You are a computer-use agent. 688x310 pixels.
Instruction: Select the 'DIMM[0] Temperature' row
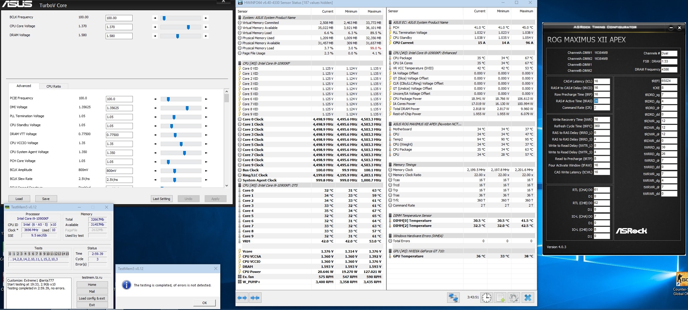click(461, 221)
